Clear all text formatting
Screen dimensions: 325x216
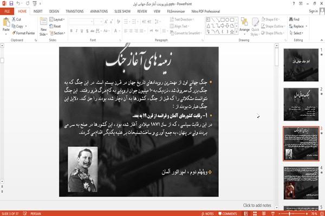[x=118, y=21]
